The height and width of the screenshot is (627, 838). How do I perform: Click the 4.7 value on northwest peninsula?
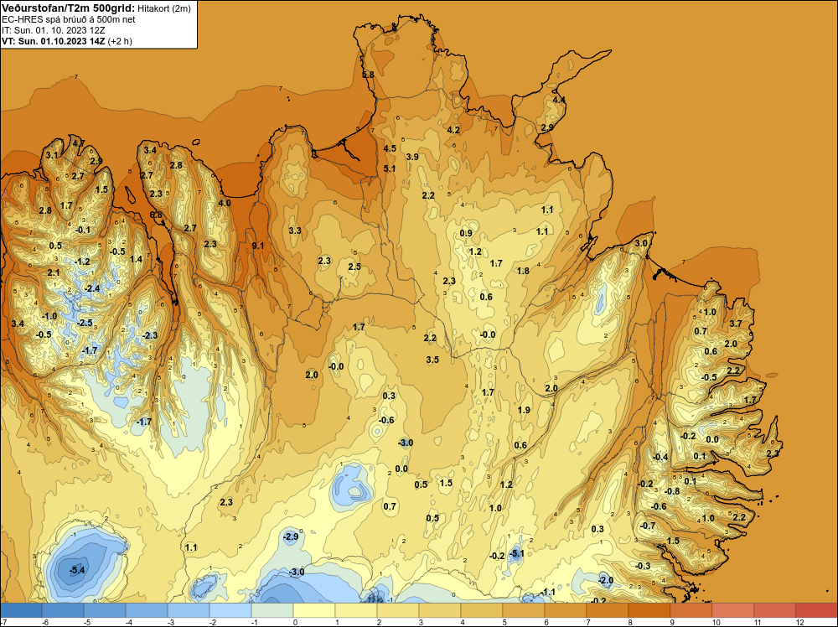[79, 143]
